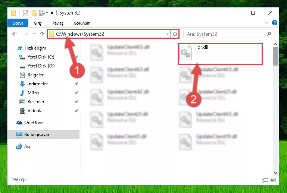
Task: Click the Properties checkmark icon in title bar
Action: click(x=26, y=13)
